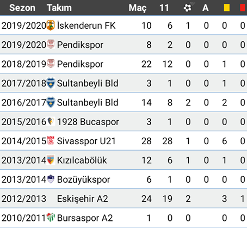Click the Bursaspor A2 club crest
Viewport: 247px width, 241px height.
tap(51, 218)
